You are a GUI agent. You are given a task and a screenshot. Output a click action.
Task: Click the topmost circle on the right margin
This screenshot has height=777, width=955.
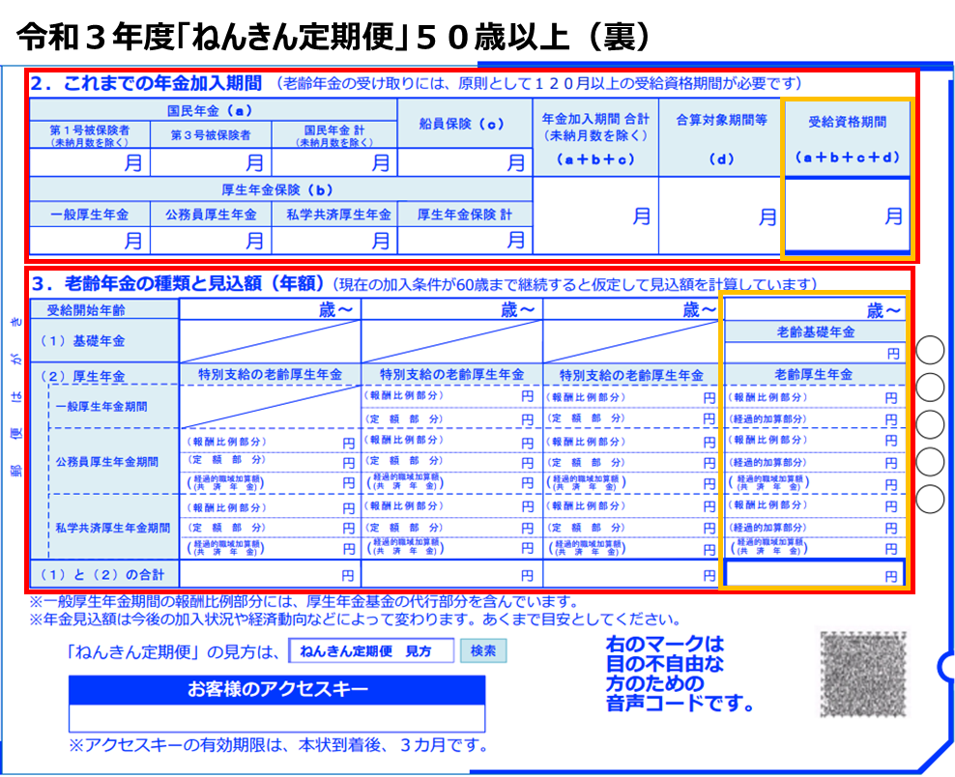pyautogui.click(x=930, y=349)
